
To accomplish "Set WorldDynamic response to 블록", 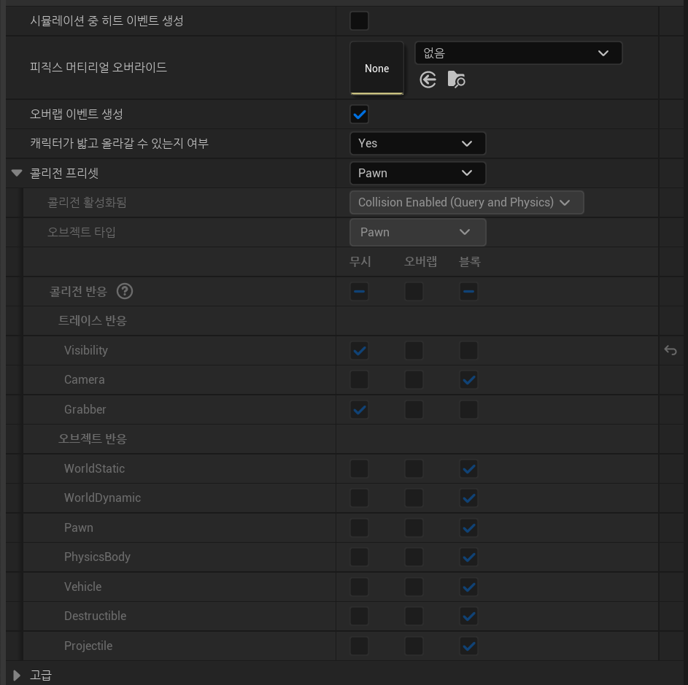I will coord(468,498).
